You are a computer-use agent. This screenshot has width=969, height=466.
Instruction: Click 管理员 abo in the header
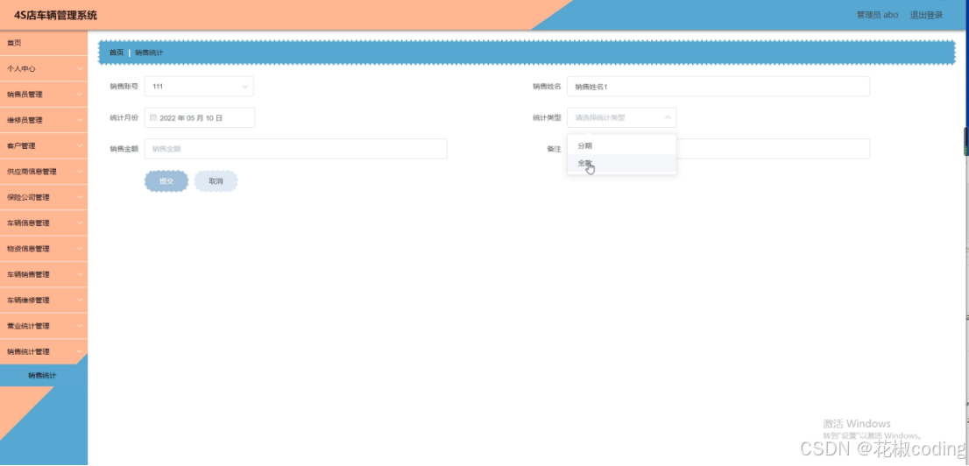[877, 15]
